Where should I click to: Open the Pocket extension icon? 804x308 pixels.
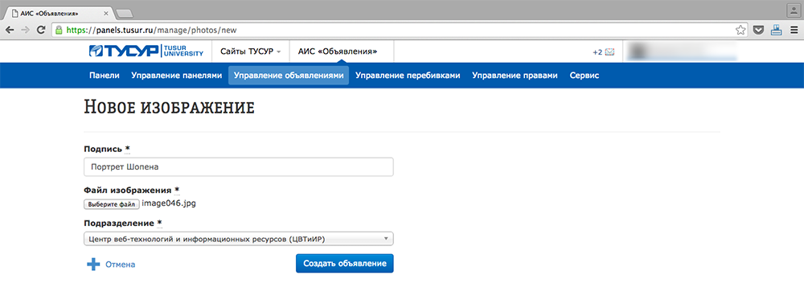[759, 31]
